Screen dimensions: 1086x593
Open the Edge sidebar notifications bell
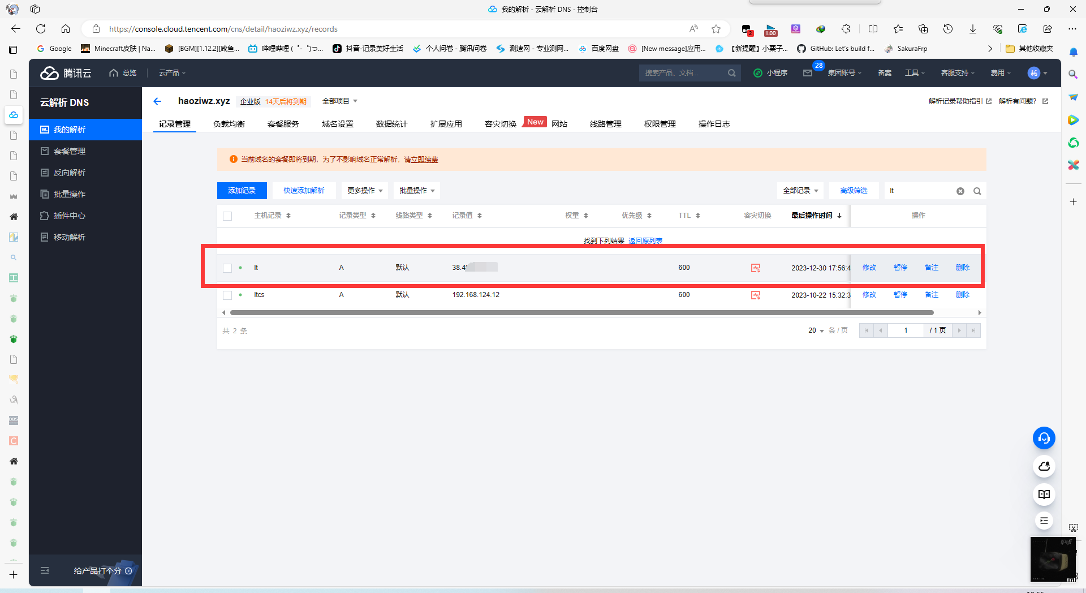[x=1073, y=52]
